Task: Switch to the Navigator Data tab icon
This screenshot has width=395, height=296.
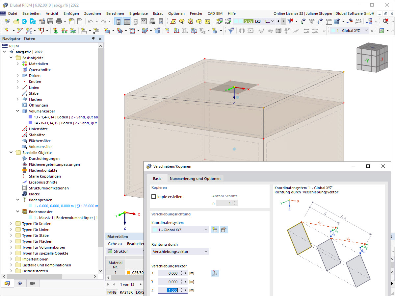Action: click(x=7, y=283)
